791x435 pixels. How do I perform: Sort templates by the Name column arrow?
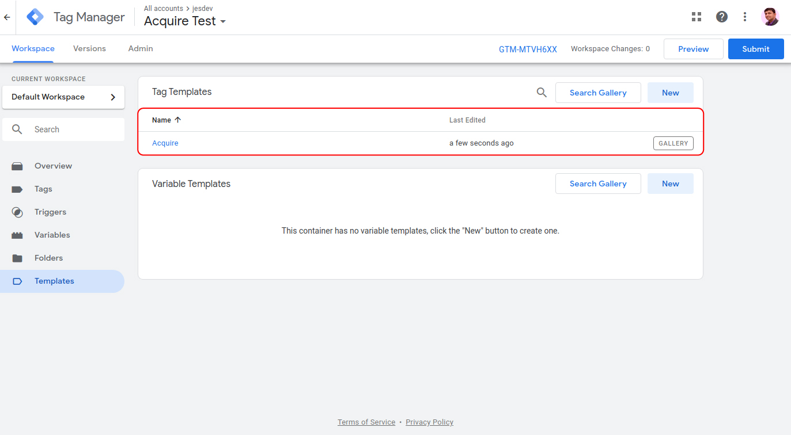(x=177, y=120)
